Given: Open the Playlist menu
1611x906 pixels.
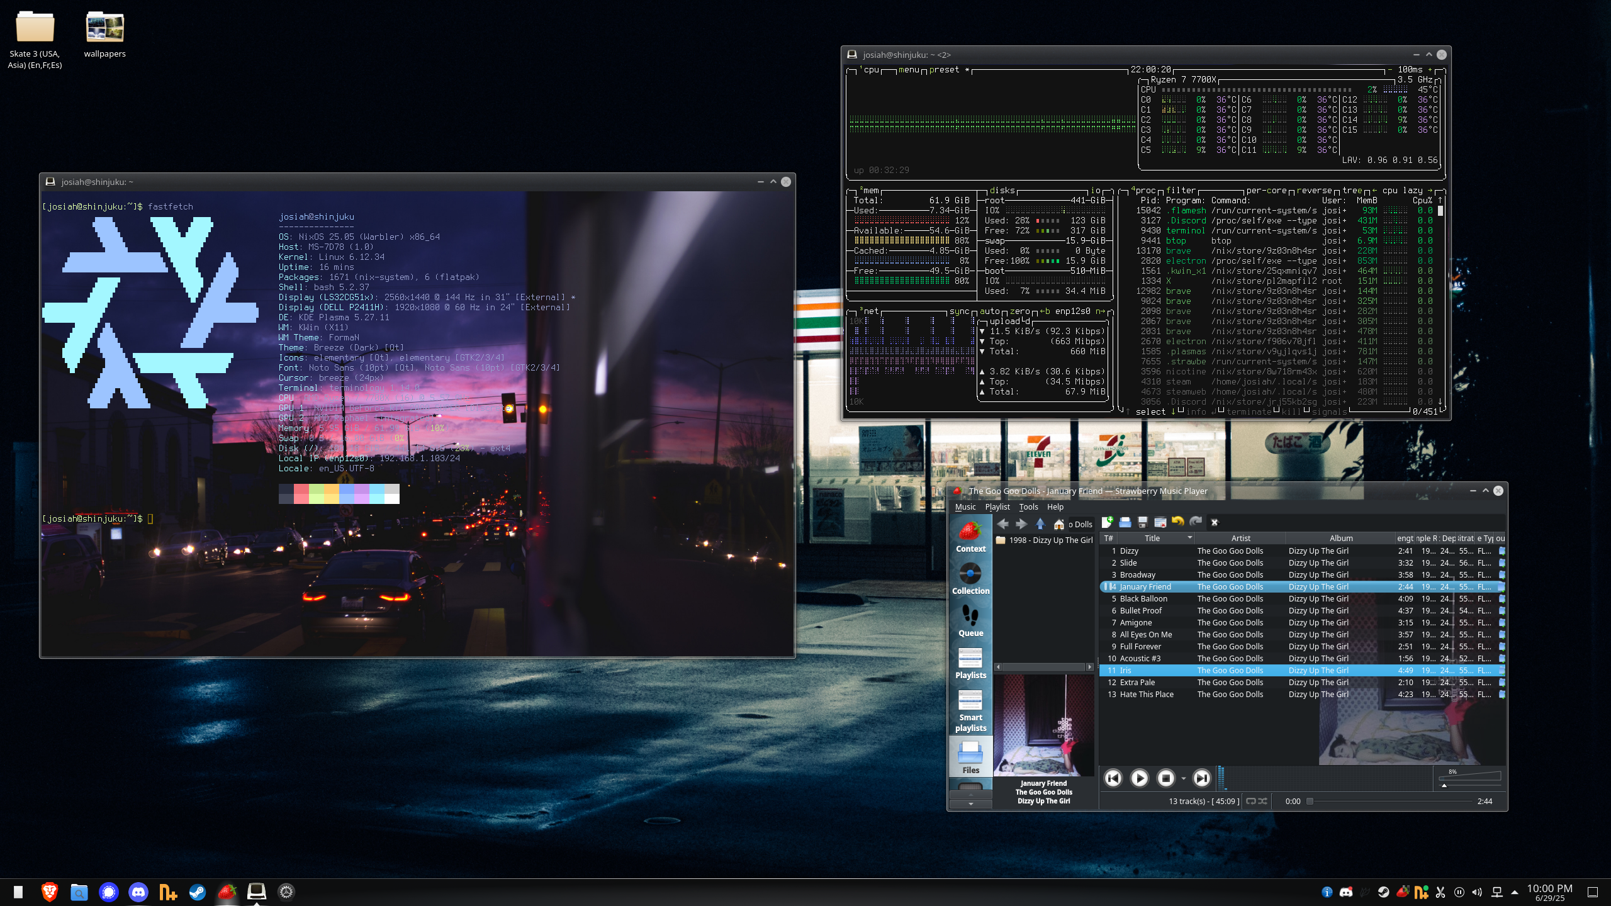Looking at the screenshot, I should (997, 507).
